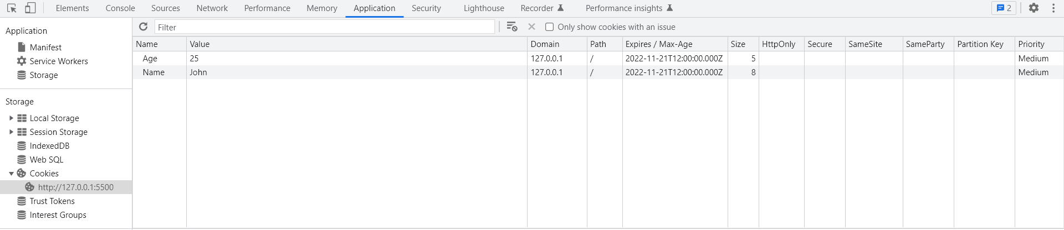Open the Manifest section
The height and width of the screenshot is (230, 1064).
tap(45, 48)
